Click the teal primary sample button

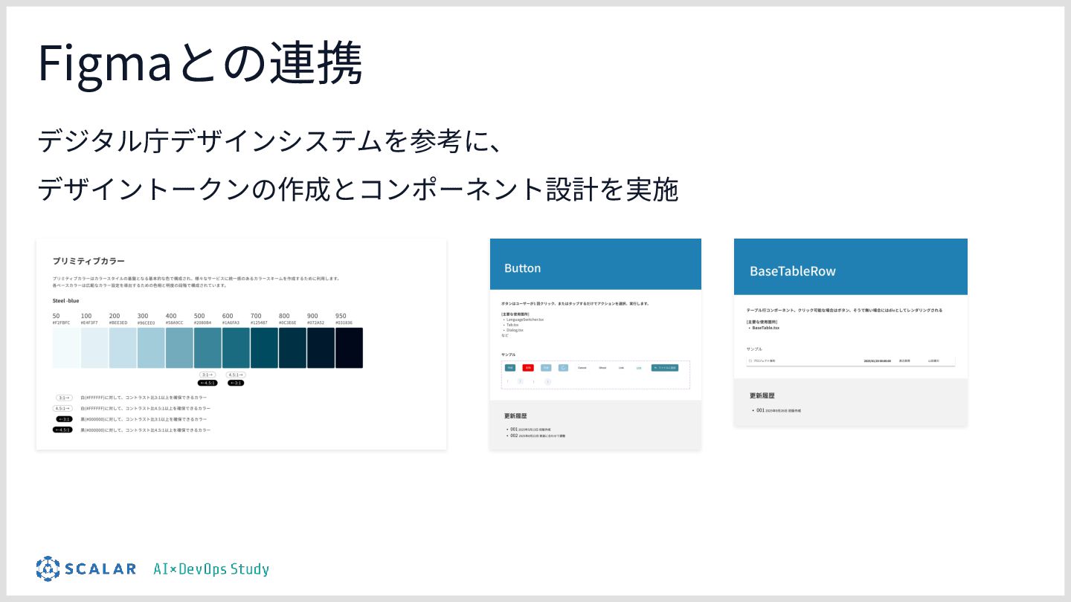510,368
